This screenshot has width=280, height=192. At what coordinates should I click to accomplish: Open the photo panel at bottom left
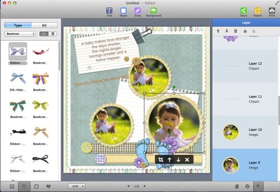coord(12,186)
